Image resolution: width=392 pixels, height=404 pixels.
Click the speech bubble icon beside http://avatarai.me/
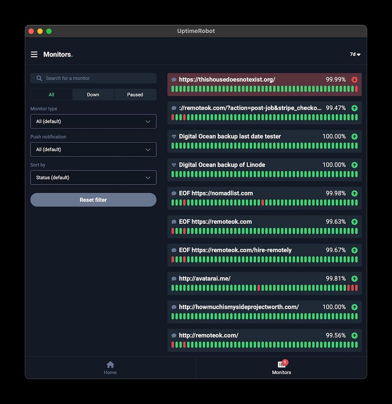point(174,278)
